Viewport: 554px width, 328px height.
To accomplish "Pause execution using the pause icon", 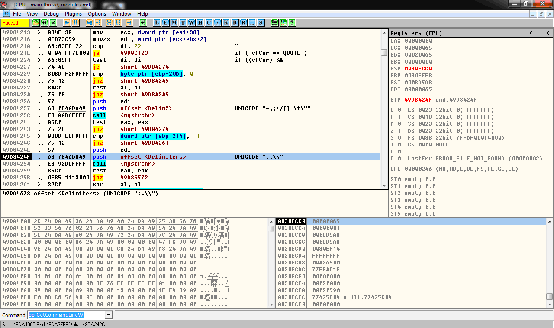I will pyautogui.click(x=75, y=22).
